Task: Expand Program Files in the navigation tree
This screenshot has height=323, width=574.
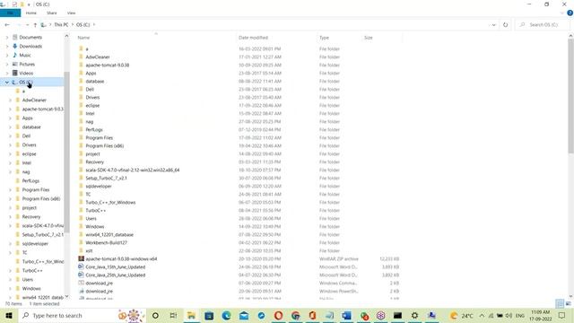Action: click(10, 189)
